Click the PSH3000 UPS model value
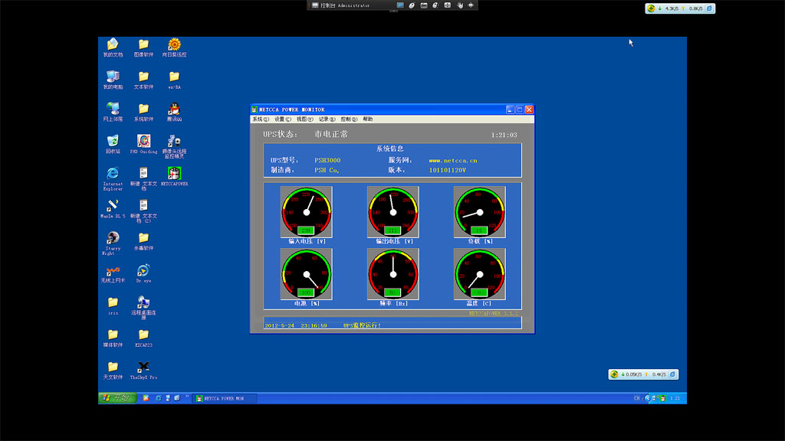The height and width of the screenshot is (441, 785). point(327,161)
